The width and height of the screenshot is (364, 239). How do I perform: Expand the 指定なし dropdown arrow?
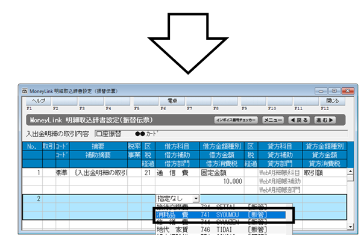196,199
